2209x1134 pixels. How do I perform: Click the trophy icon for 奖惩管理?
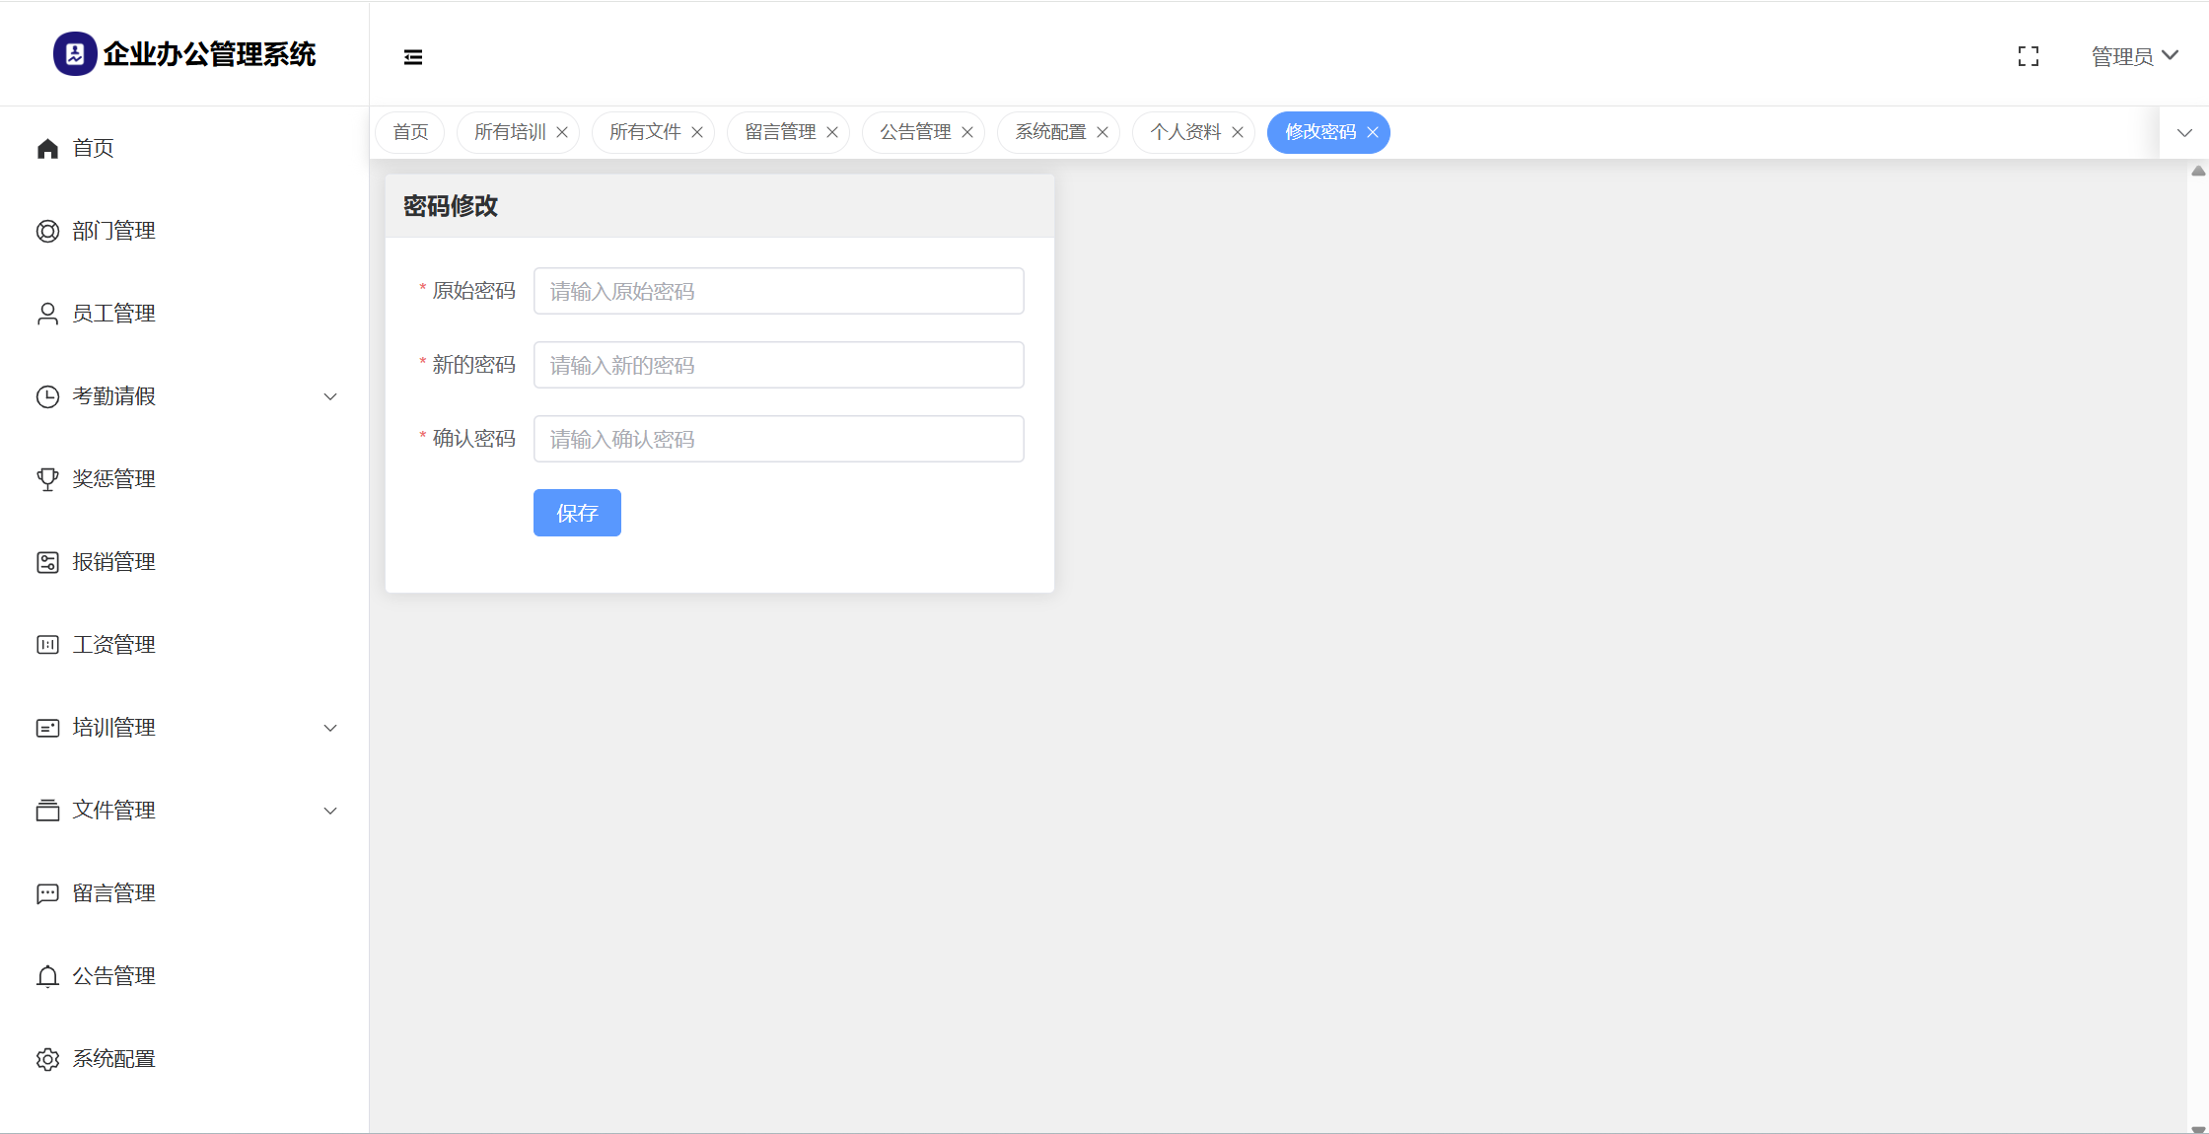click(x=47, y=479)
